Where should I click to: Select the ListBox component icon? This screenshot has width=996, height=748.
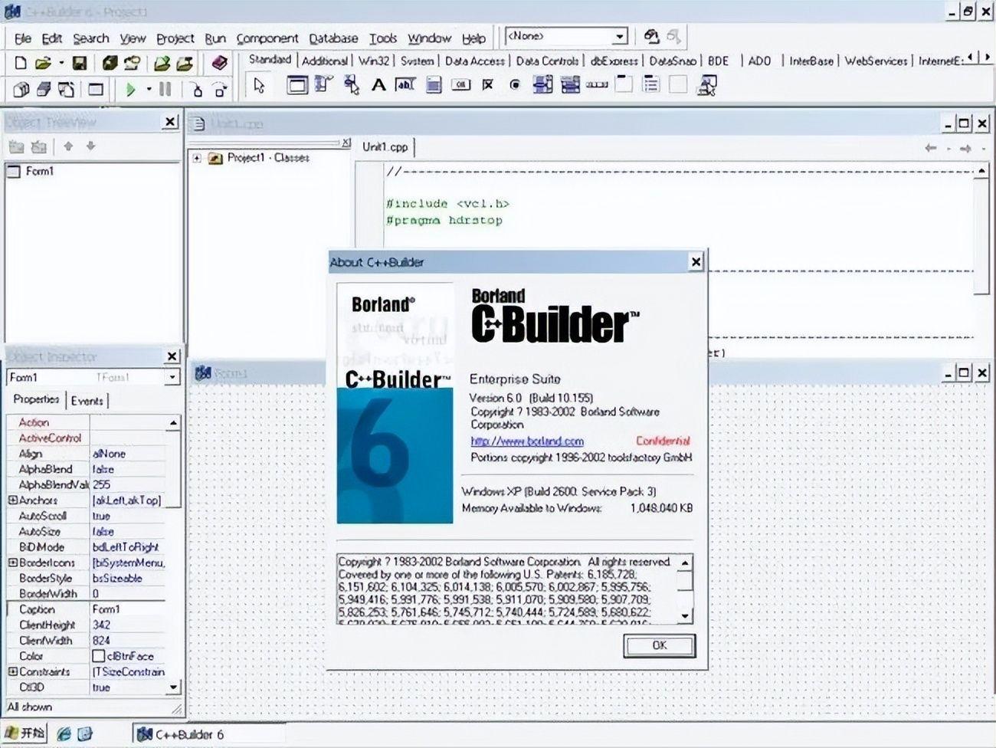point(542,85)
